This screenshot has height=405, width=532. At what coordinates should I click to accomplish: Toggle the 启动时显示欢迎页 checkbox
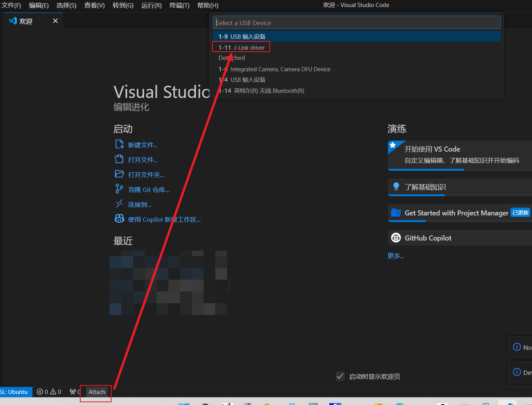point(340,376)
